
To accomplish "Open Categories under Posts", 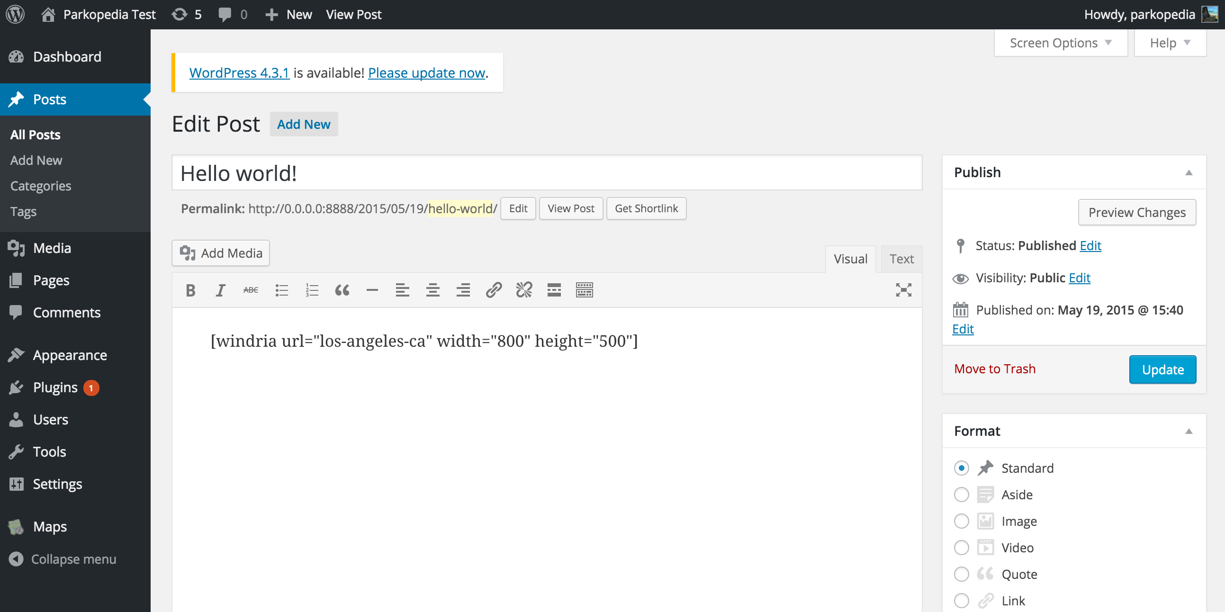I will point(41,186).
